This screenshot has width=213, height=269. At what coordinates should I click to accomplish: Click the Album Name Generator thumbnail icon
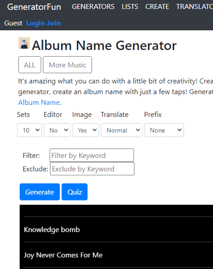click(24, 43)
